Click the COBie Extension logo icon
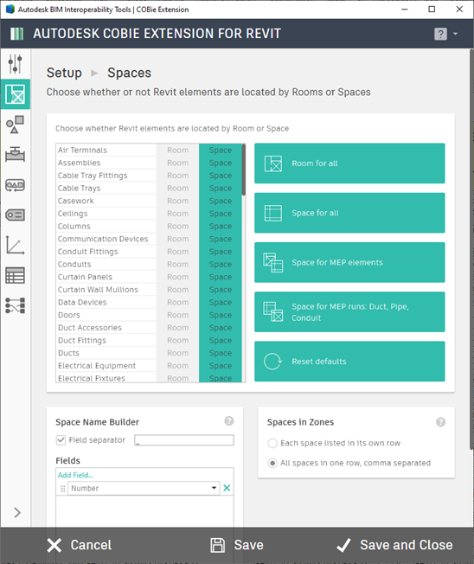Image resolution: width=474 pixels, height=564 pixels. coord(17,34)
